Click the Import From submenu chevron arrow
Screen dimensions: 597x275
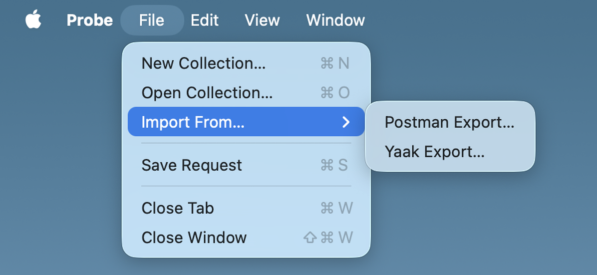[x=345, y=122]
